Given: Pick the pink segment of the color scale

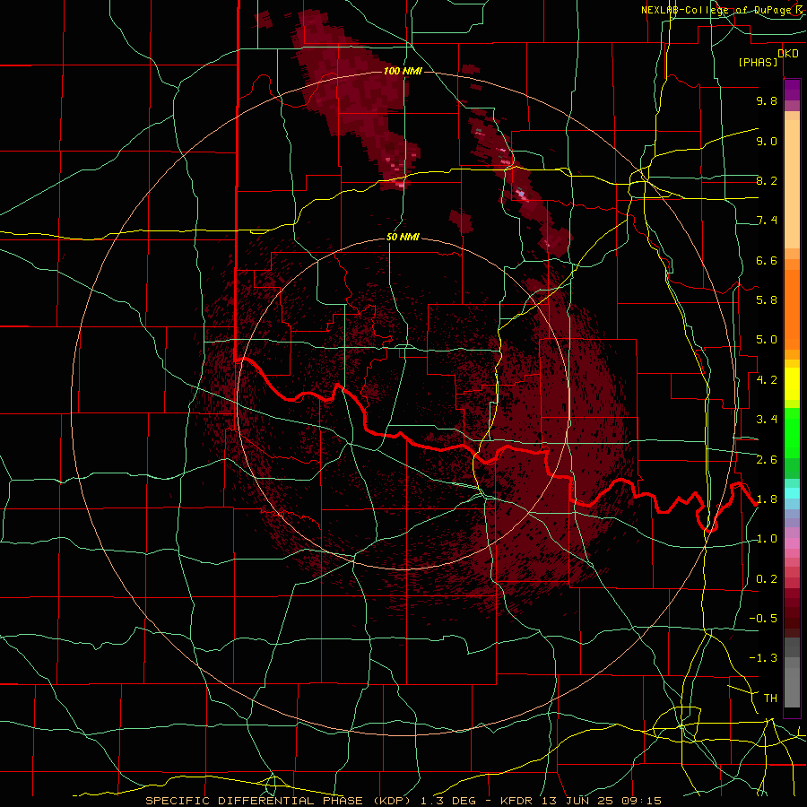Looking at the screenshot, I should [792, 543].
